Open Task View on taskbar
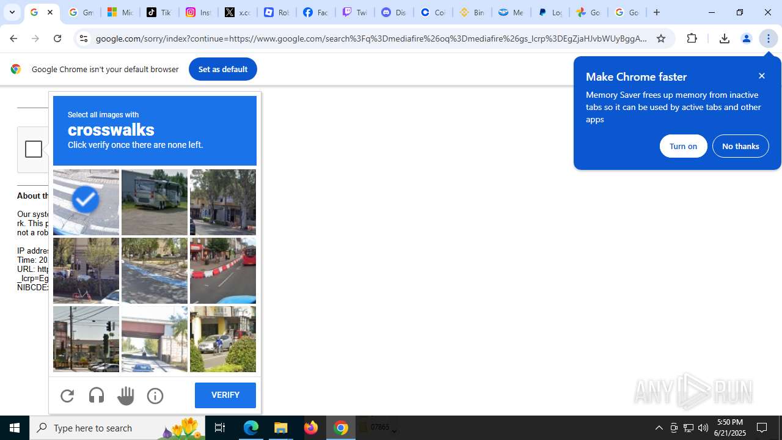 coord(220,428)
